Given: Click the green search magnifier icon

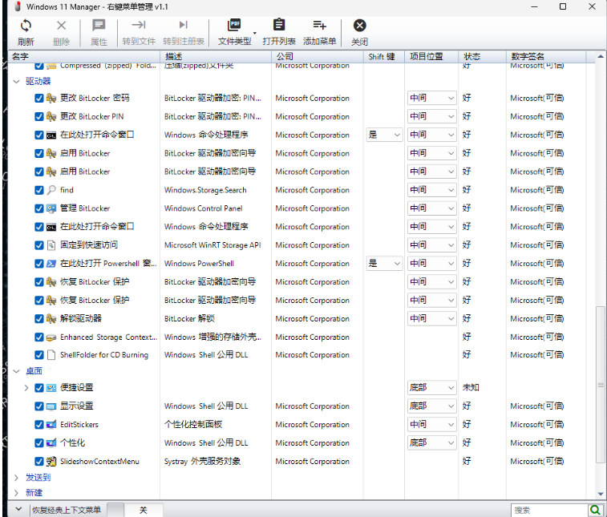Looking at the screenshot, I should (595, 510).
